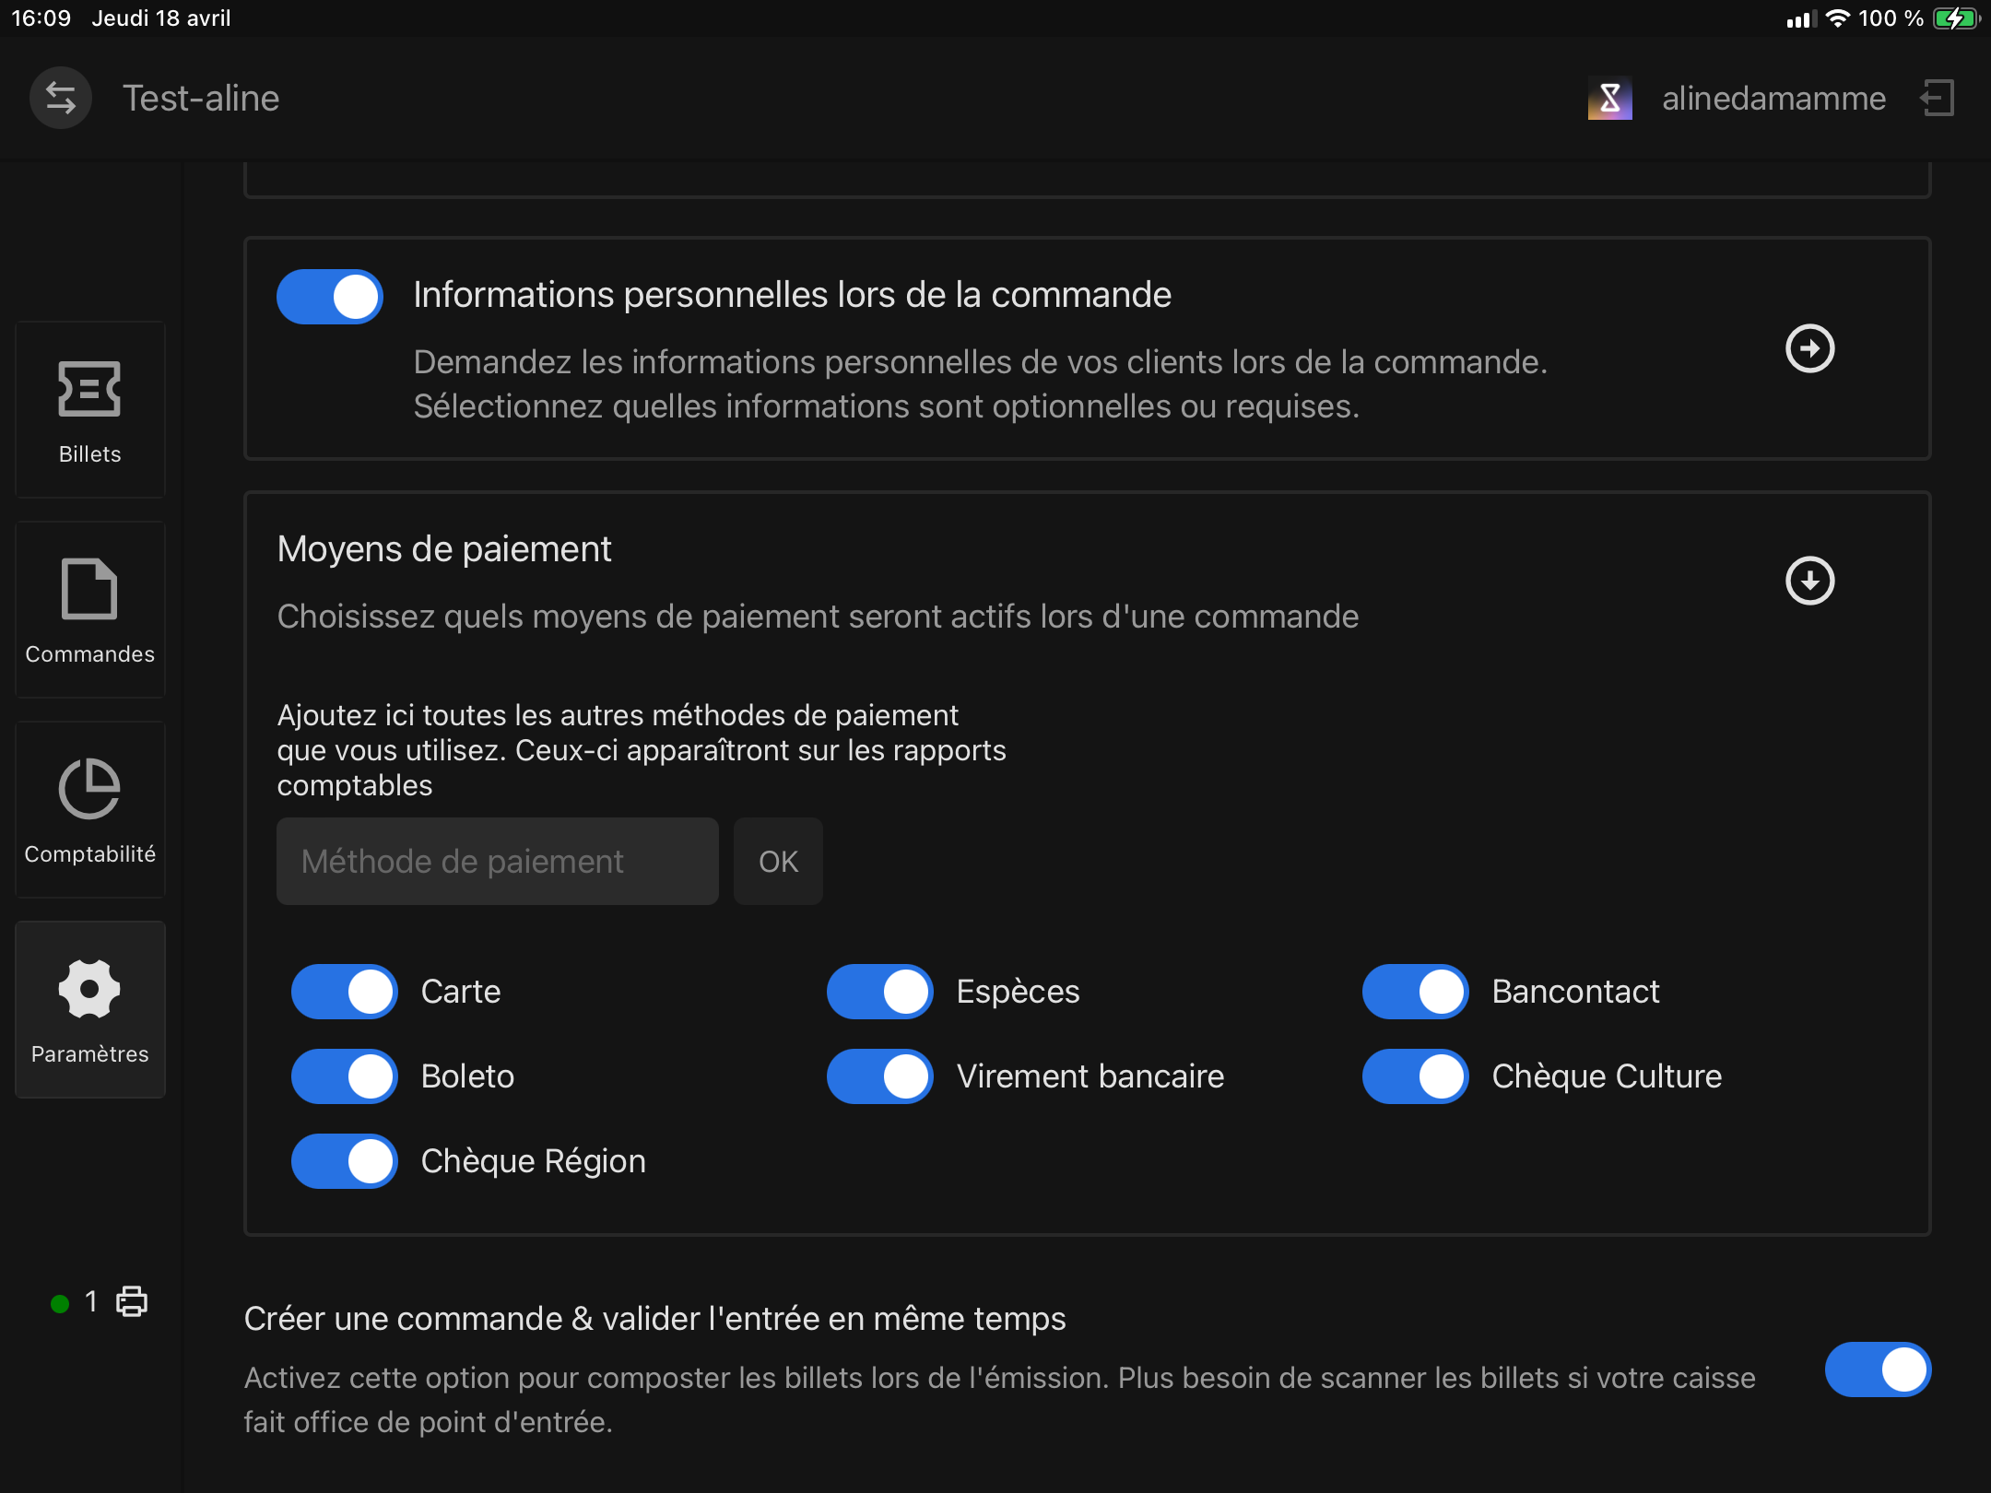This screenshot has width=1991, height=1493.
Task: Click the switch event arrows icon
Action: click(61, 98)
